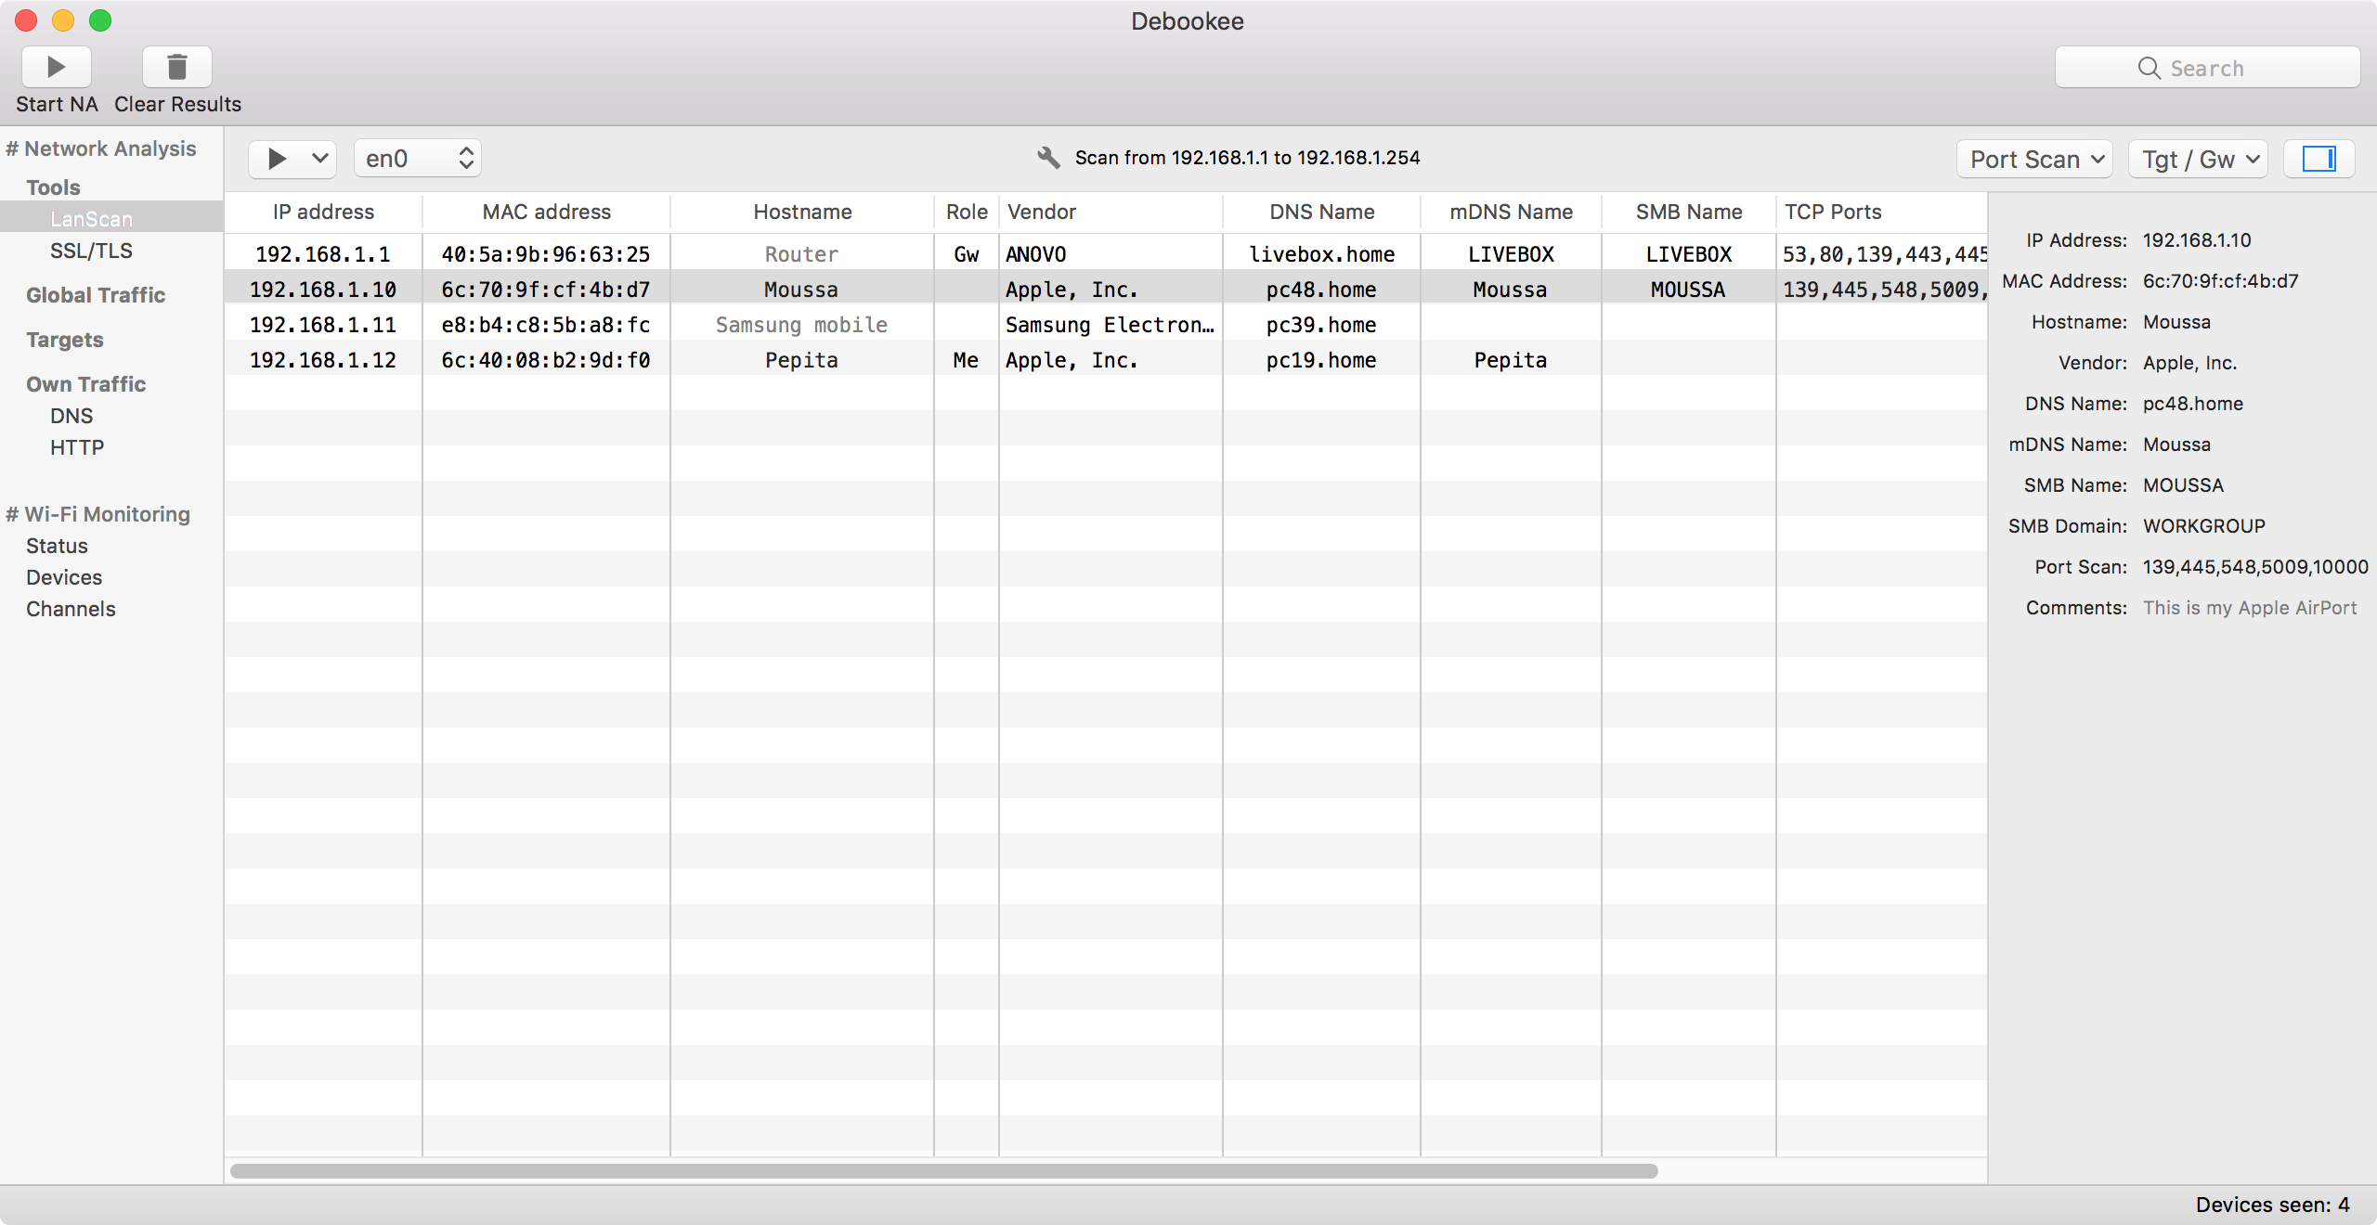Click the Clear Results trash icon

point(176,66)
